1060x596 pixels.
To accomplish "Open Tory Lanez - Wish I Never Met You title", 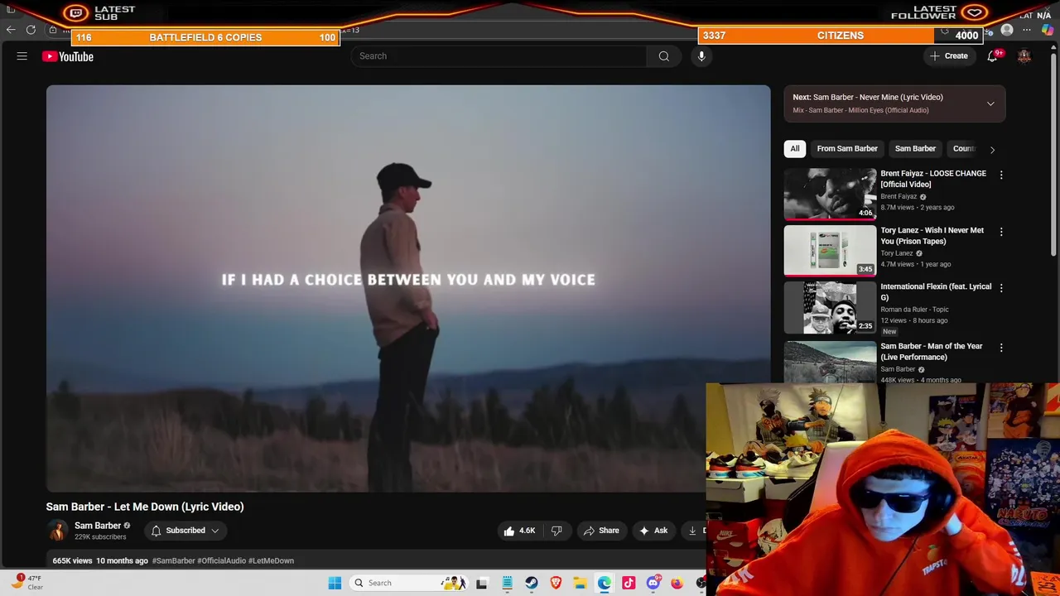I will tap(932, 236).
